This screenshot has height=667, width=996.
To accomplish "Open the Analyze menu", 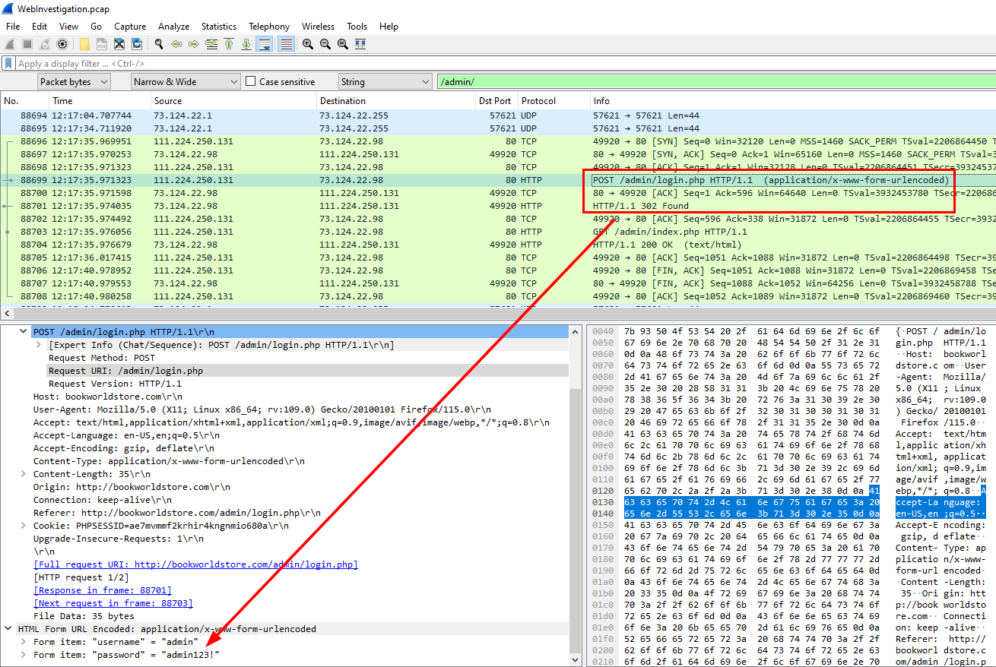I will (x=174, y=26).
